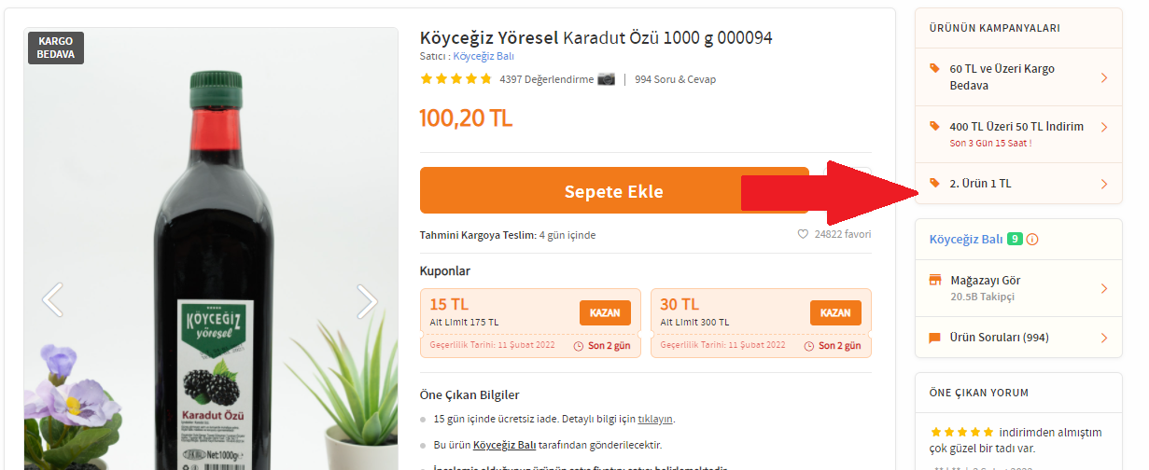This screenshot has width=1149, height=470.
Task: Click the chat icon beside Ürün Soruları
Action: tap(935, 338)
